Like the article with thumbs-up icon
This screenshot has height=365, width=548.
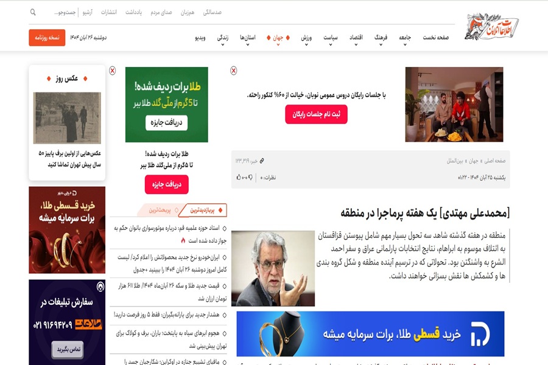(x=239, y=178)
